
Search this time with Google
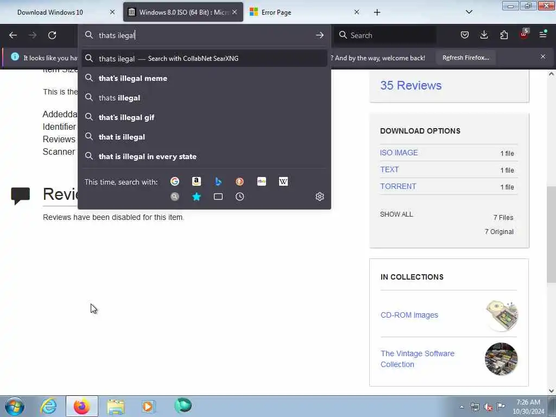pos(175,181)
